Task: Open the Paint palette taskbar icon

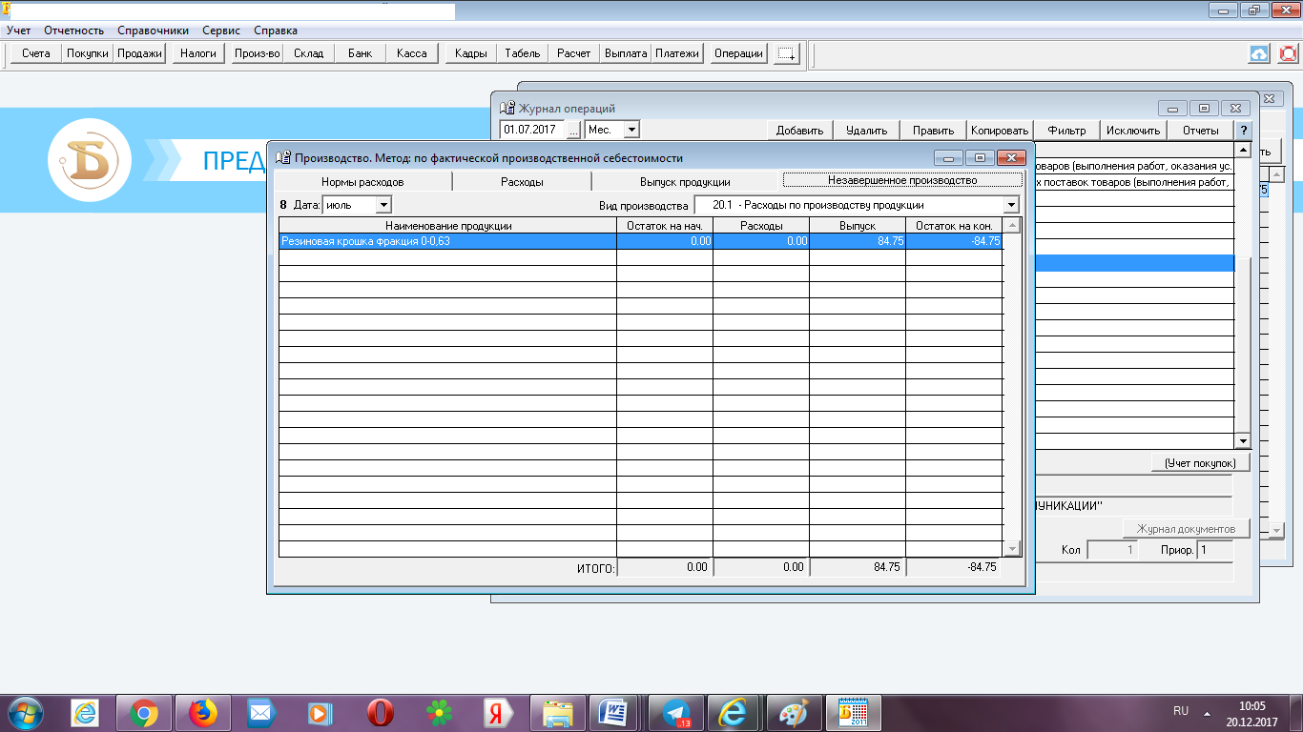Action: [x=793, y=712]
